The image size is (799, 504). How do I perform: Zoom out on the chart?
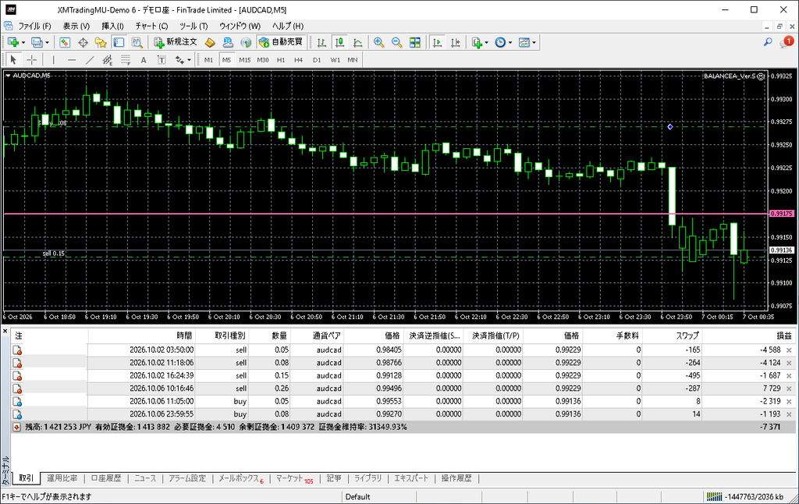[396, 43]
